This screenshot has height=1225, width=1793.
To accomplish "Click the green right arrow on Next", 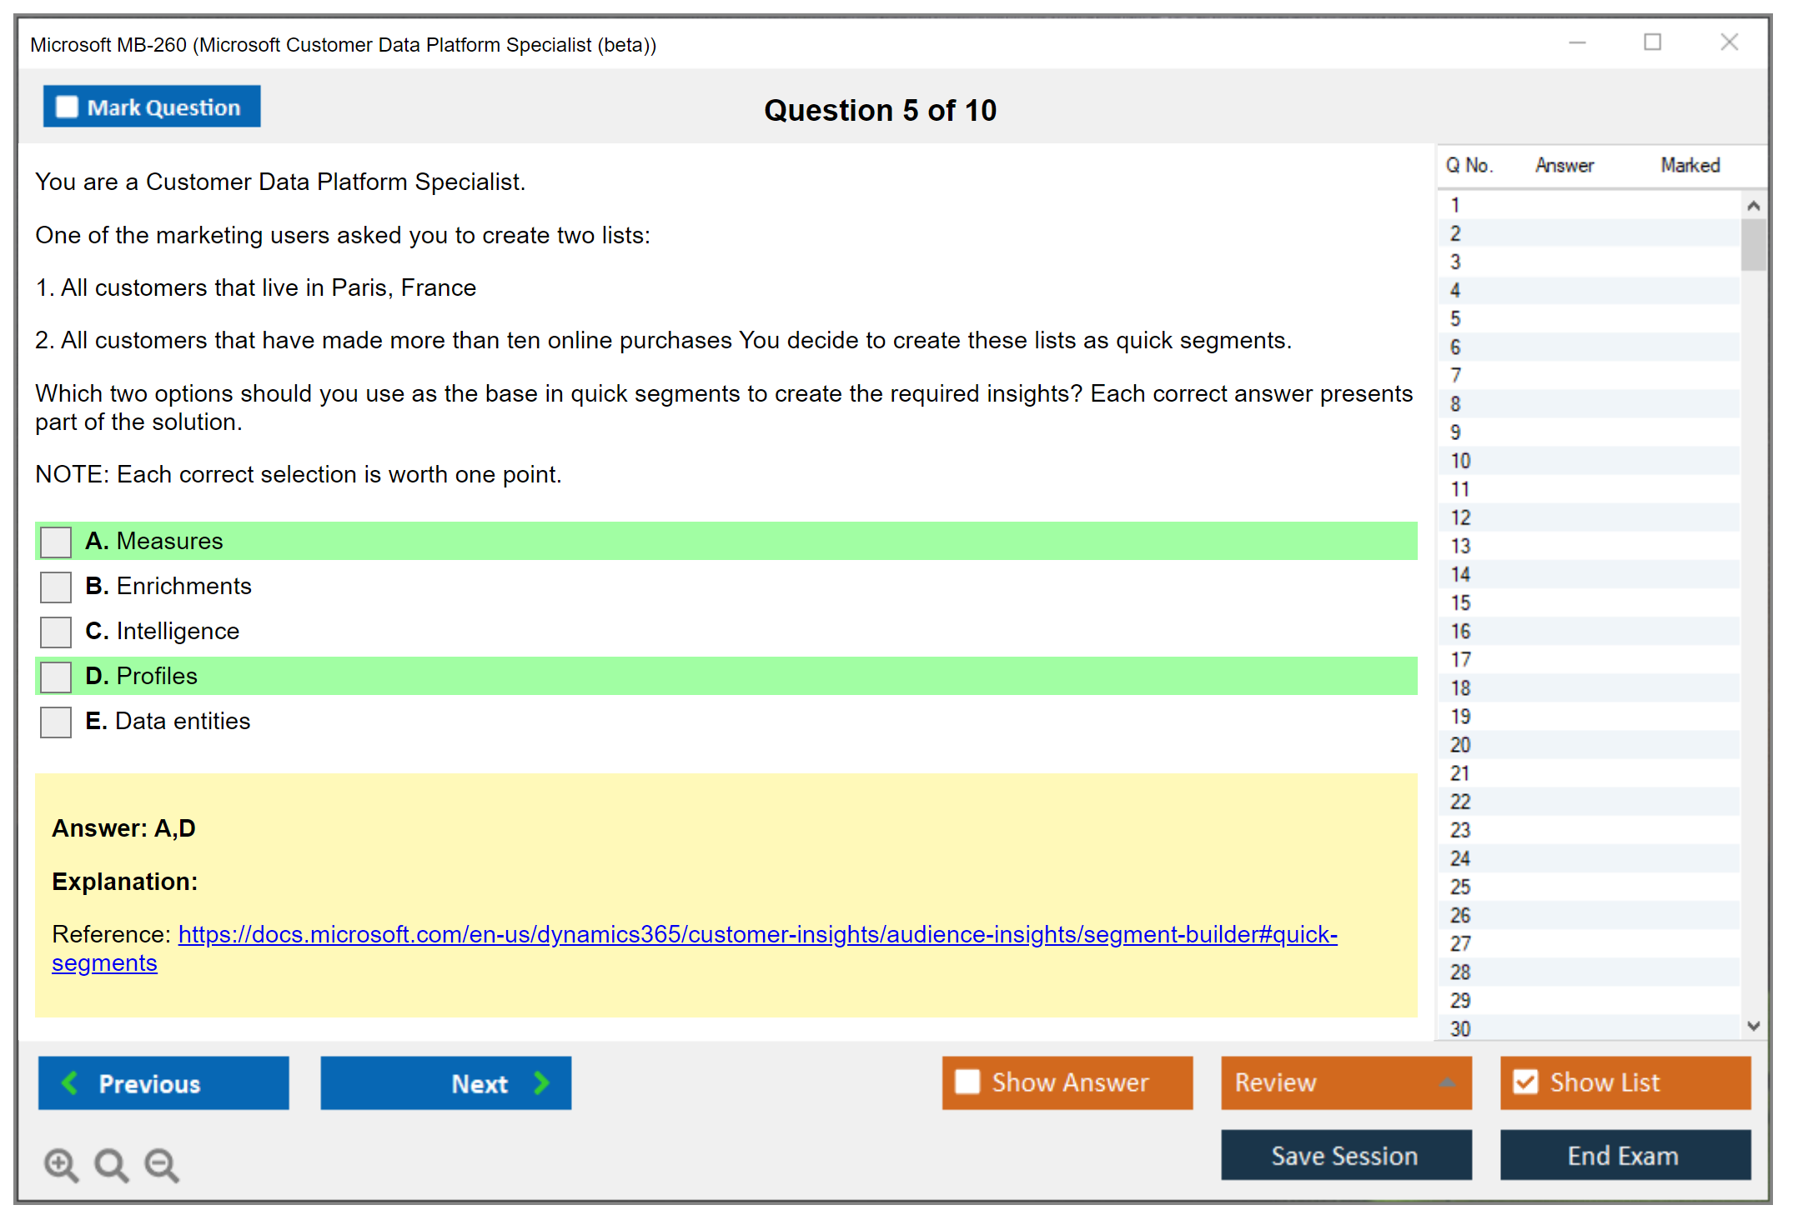I will (542, 1083).
